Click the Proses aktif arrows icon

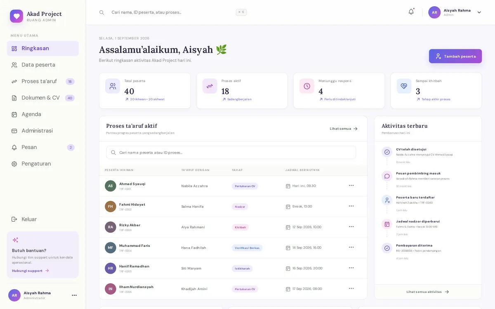coord(210,86)
